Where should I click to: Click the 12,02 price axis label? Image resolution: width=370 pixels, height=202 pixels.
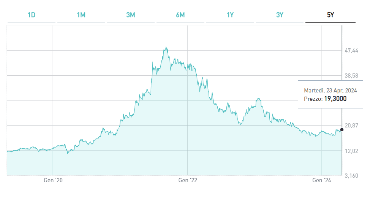[351, 151]
